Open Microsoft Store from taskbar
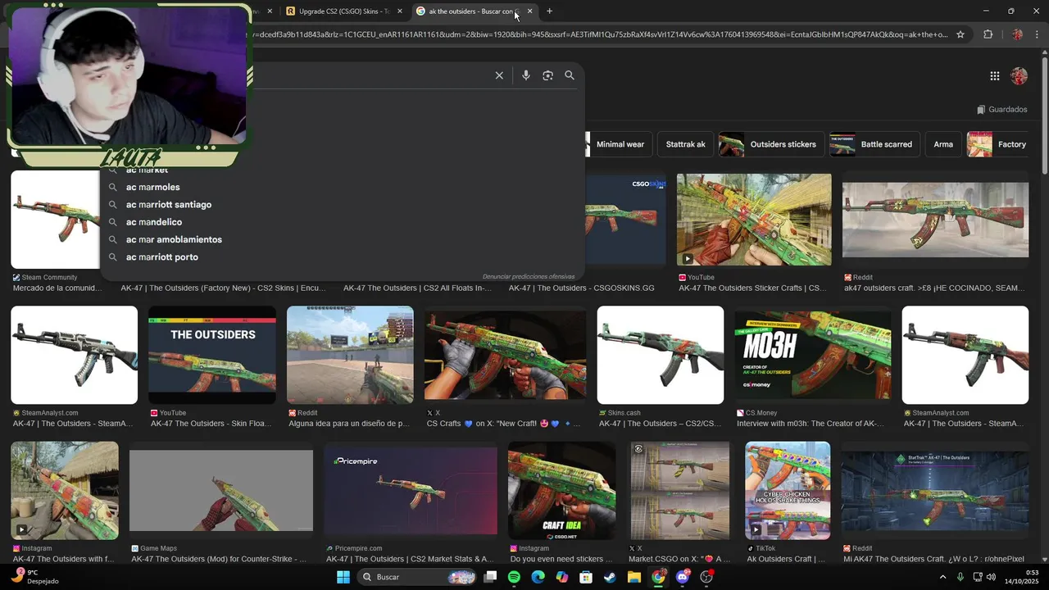The width and height of the screenshot is (1049, 590). [586, 577]
